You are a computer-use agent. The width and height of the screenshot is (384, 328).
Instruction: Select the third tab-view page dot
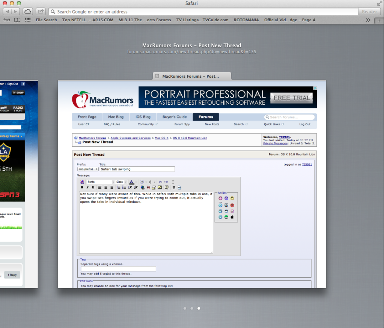pyautogui.click(x=199, y=308)
